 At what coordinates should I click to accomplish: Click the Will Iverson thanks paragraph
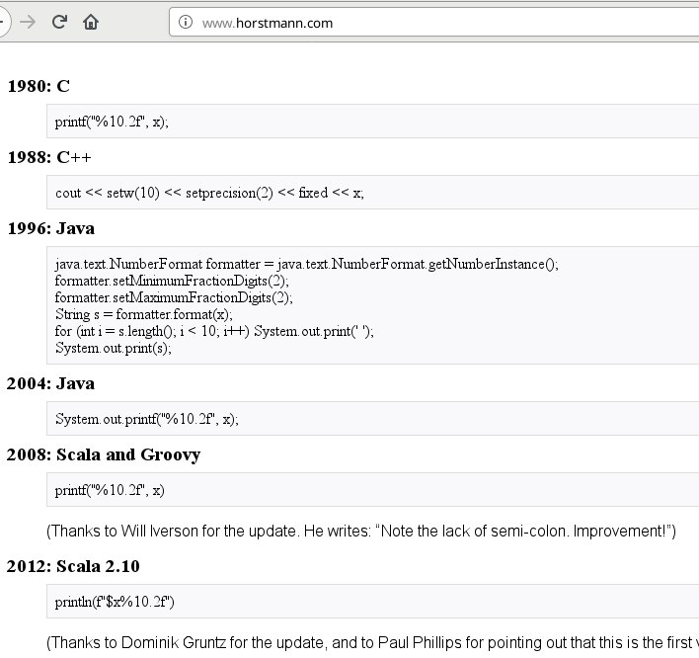click(361, 531)
